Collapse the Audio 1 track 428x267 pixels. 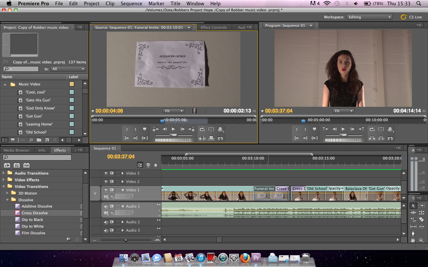[123, 206]
